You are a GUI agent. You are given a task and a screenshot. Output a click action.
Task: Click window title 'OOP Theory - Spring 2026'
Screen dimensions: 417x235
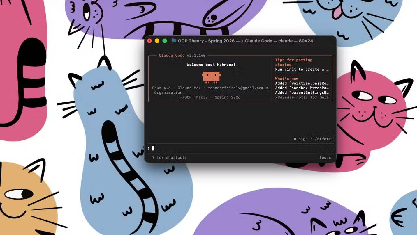pyautogui.click(x=206, y=41)
